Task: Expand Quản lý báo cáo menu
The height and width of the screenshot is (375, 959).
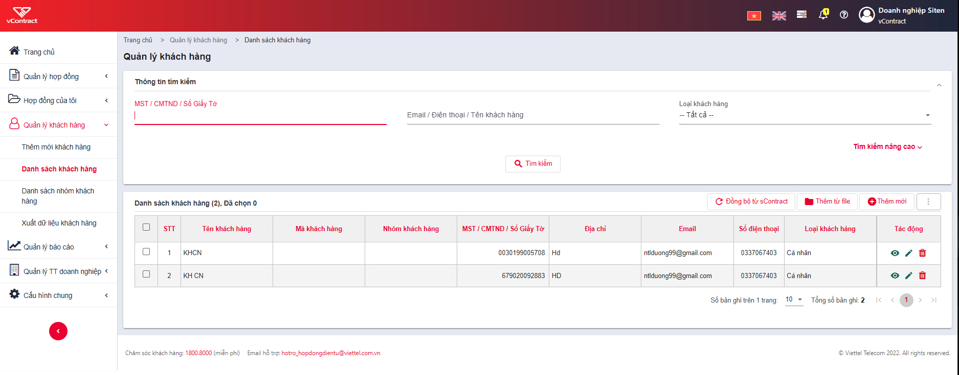Action: 58,247
